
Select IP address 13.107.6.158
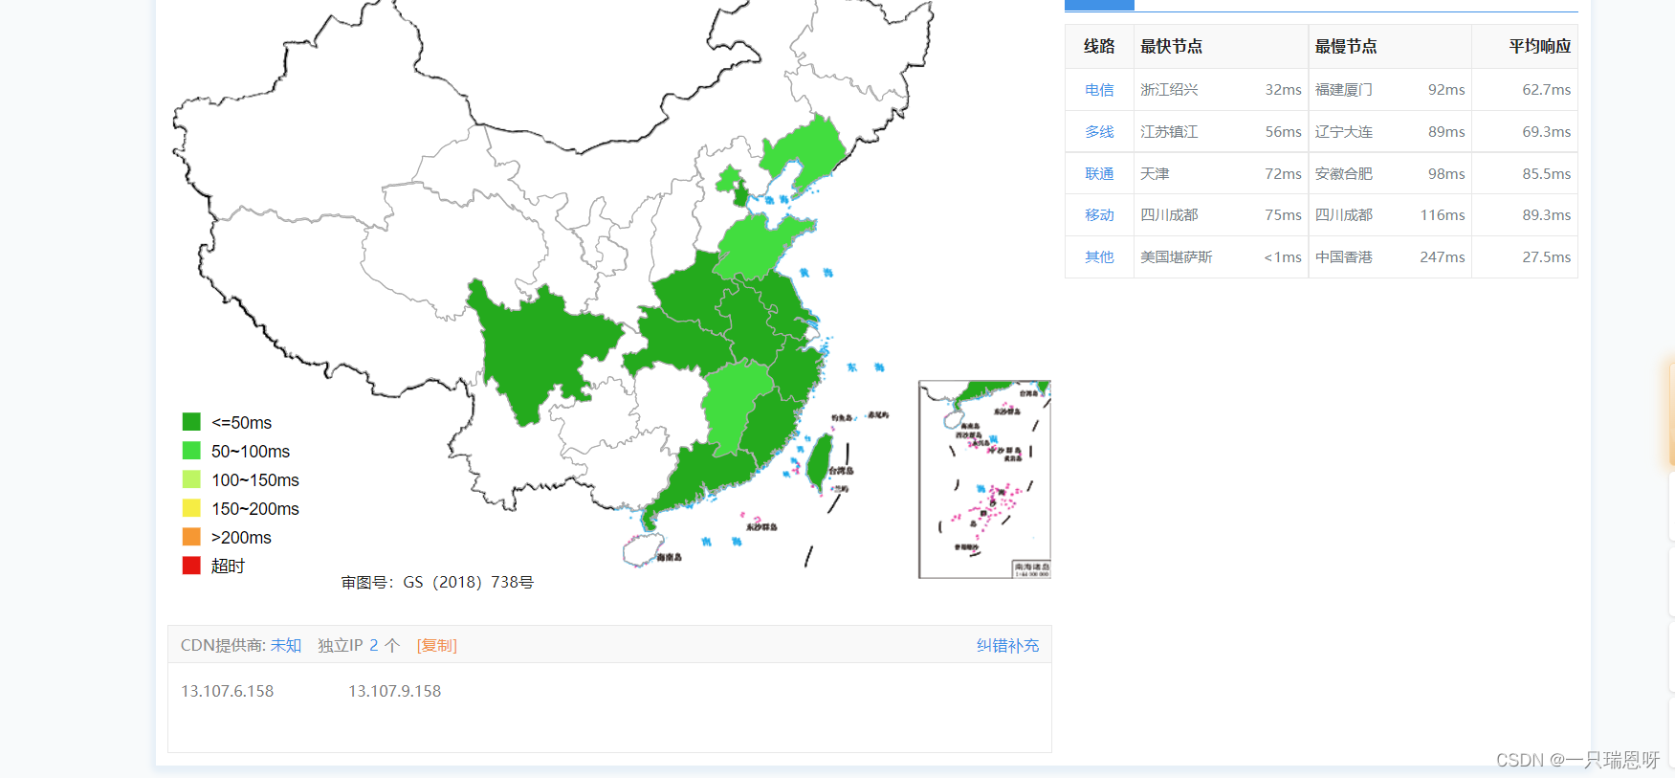[x=228, y=692]
